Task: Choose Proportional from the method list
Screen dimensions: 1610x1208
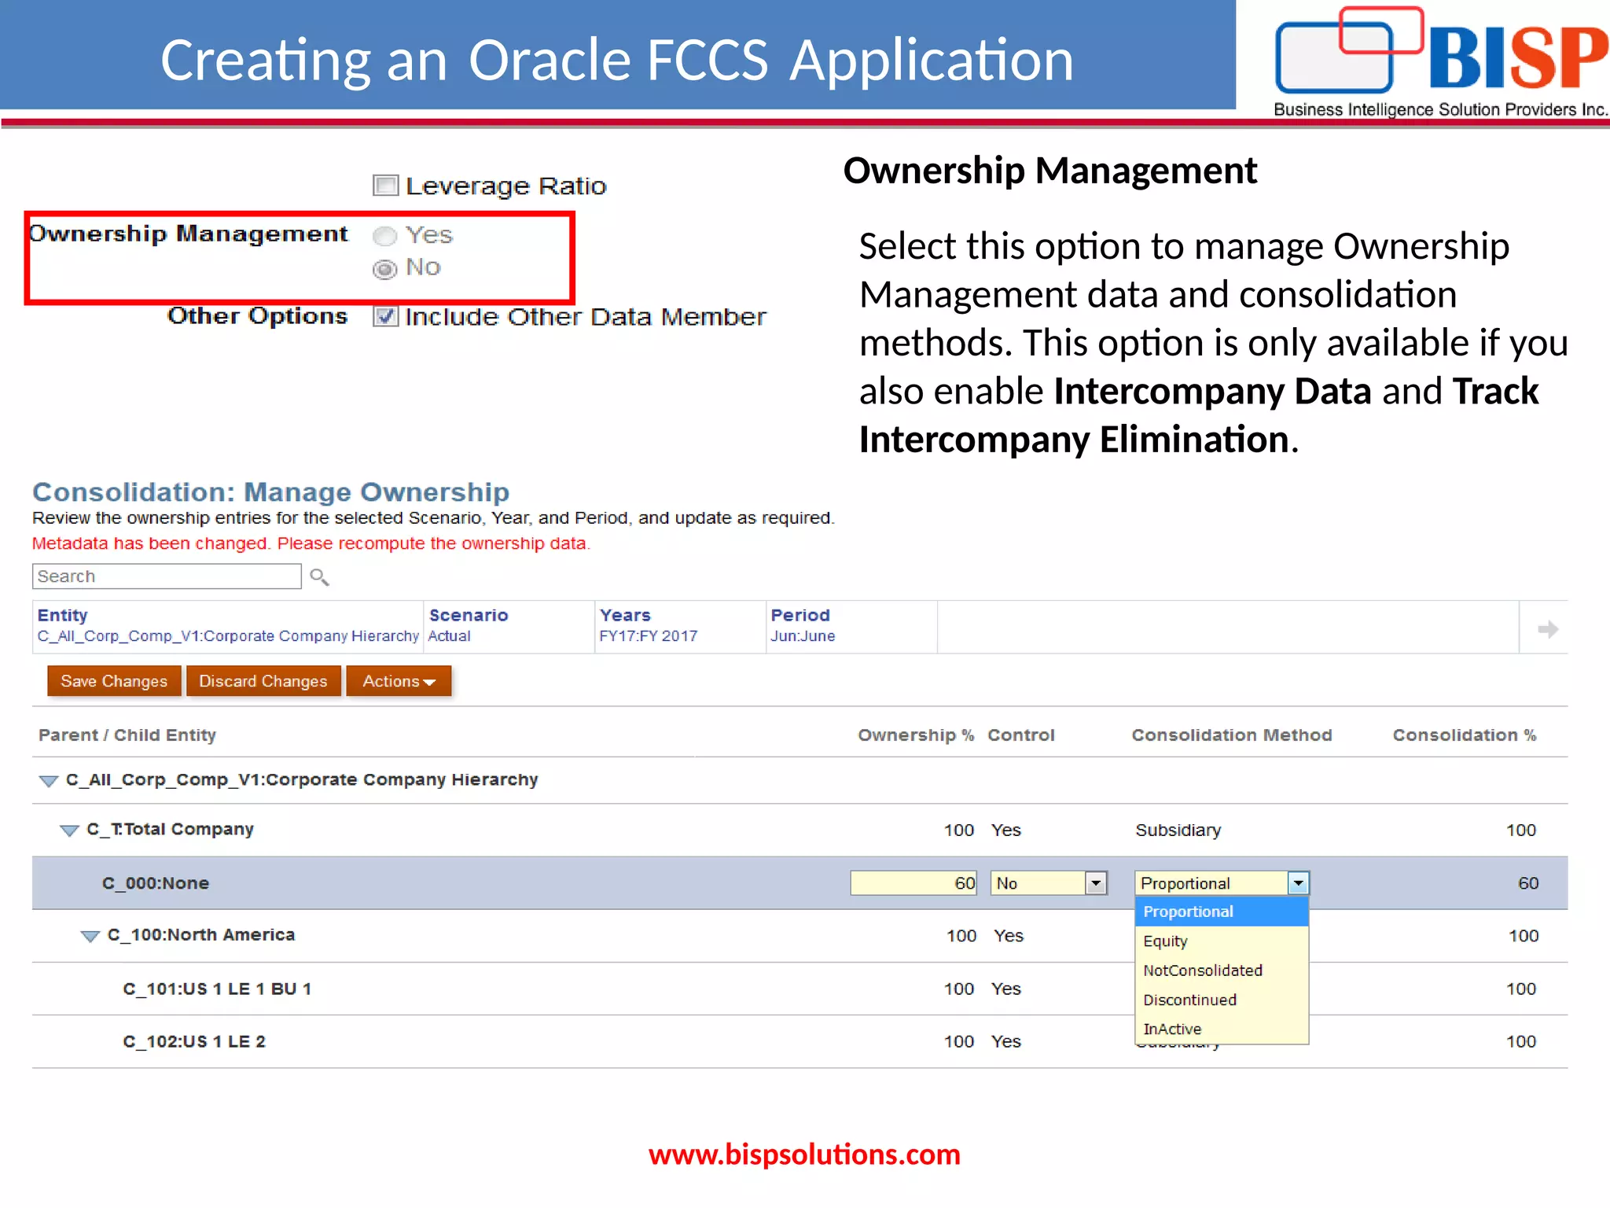Action: [x=1222, y=912]
